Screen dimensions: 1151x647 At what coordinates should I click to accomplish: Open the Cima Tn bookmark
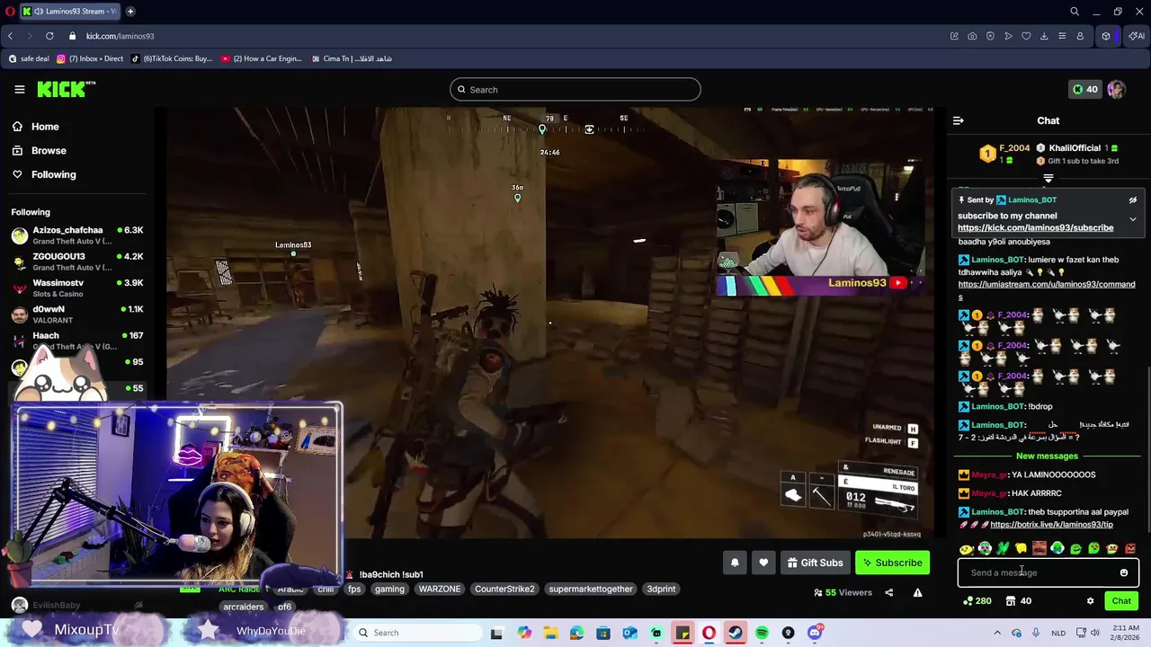(x=351, y=58)
